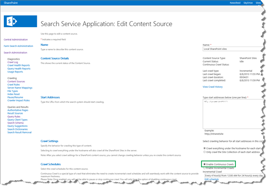267x186 pixels.
Task: Open Pause/Resume
Action: [15, 97]
